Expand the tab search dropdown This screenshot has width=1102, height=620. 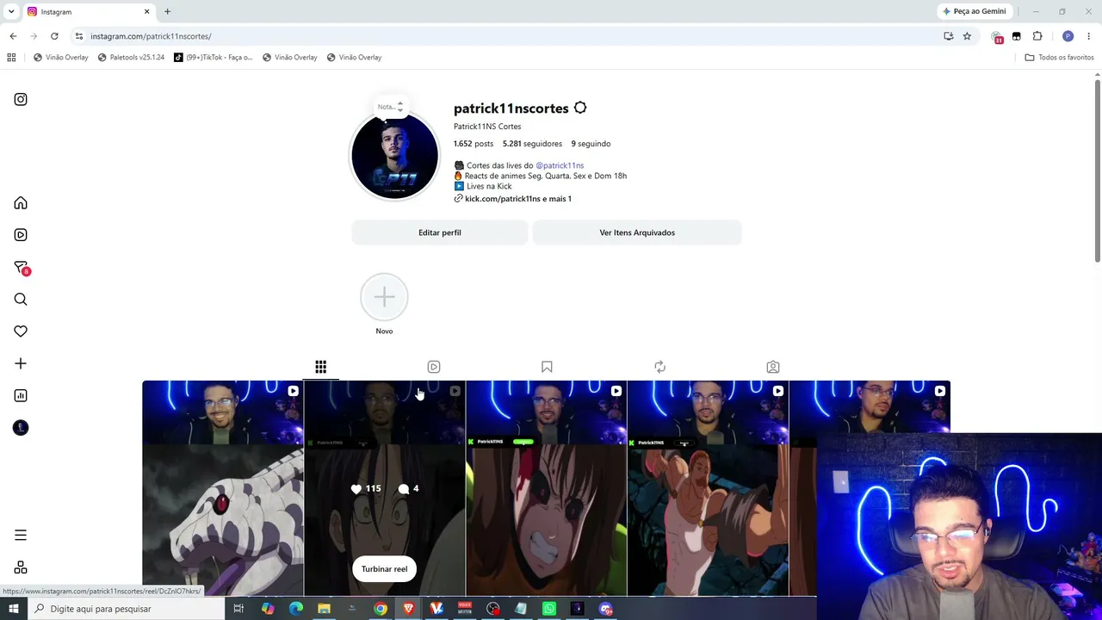click(11, 12)
